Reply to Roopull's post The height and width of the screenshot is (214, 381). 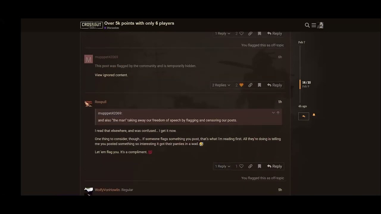pos(274,166)
